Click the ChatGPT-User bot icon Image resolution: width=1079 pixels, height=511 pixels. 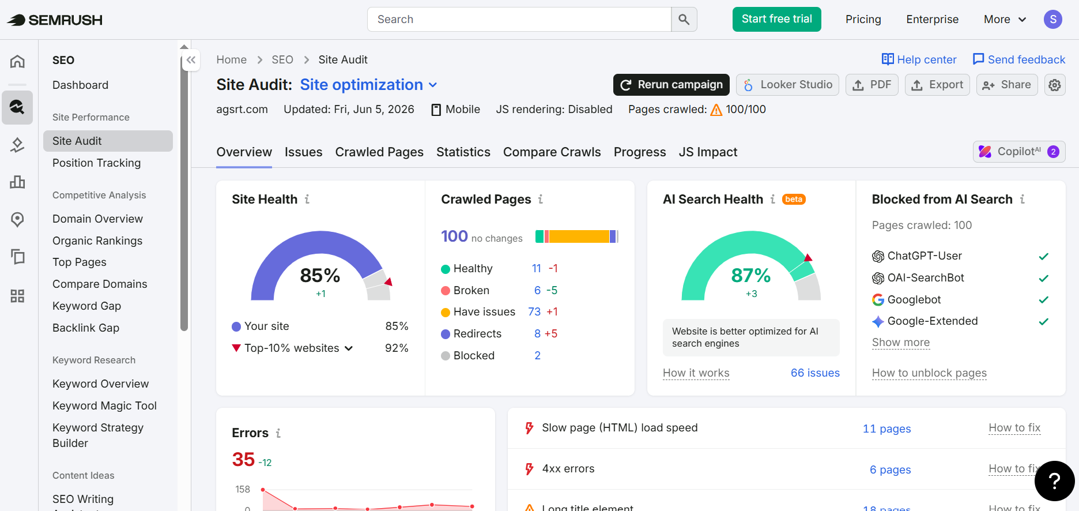click(878, 256)
